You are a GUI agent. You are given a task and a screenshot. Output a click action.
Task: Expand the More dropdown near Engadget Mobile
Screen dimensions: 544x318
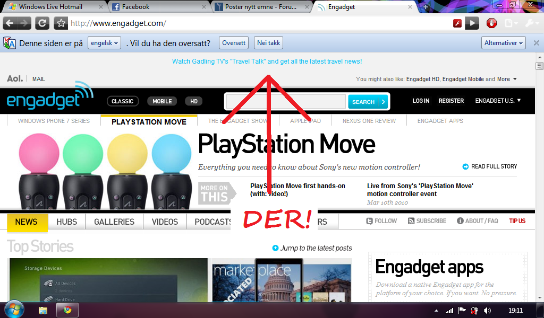point(507,79)
